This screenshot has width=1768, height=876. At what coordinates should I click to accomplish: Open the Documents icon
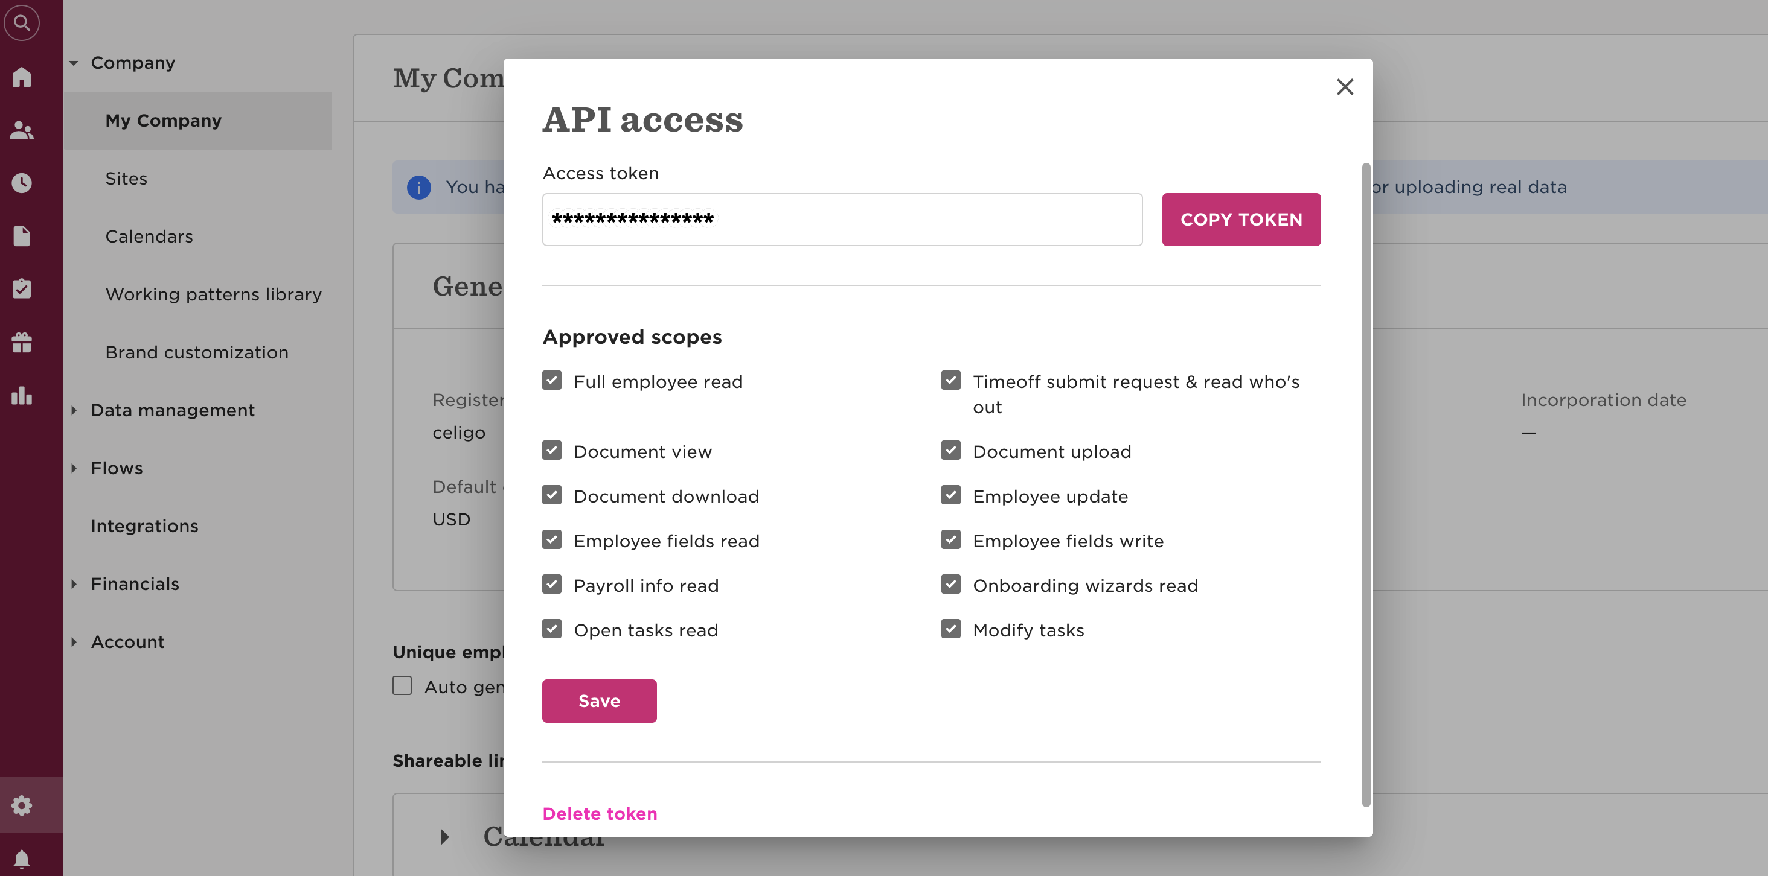pos(22,236)
